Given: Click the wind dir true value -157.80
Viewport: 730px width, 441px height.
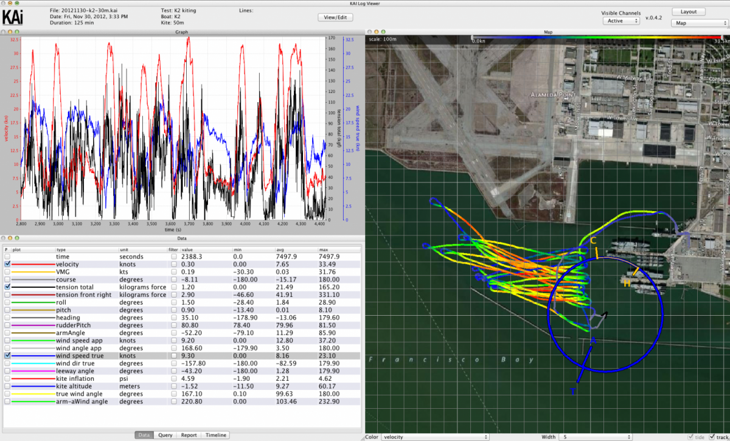Looking at the screenshot, I should tap(192, 363).
